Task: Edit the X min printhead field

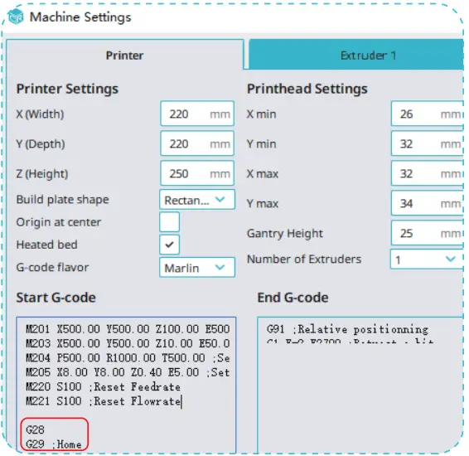Action: click(427, 114)
